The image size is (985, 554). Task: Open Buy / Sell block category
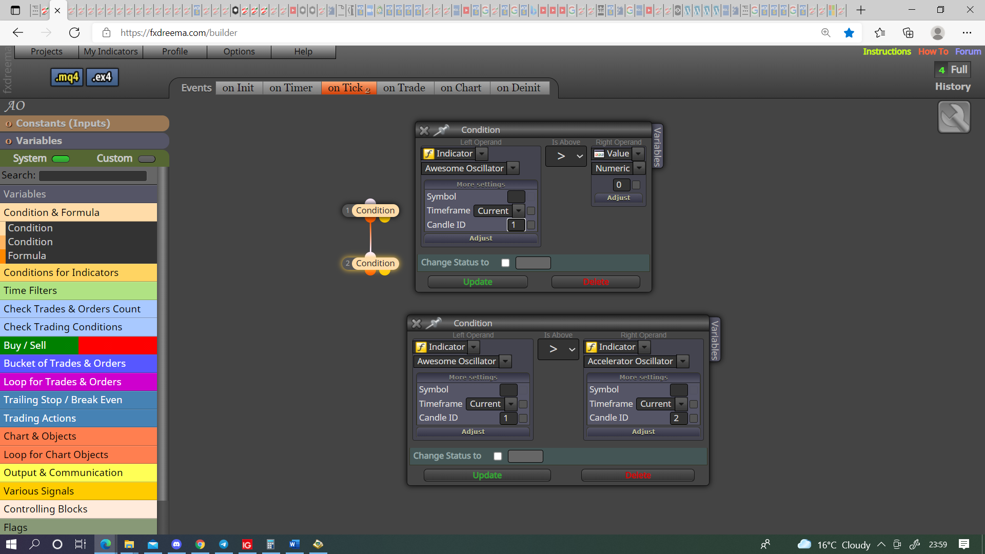(78, 346)
